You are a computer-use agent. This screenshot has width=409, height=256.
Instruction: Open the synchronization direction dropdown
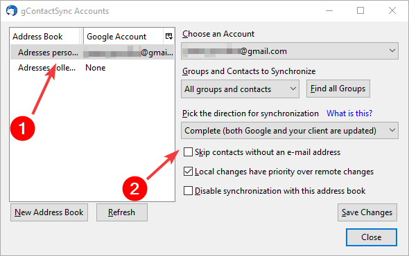point(290,130)
